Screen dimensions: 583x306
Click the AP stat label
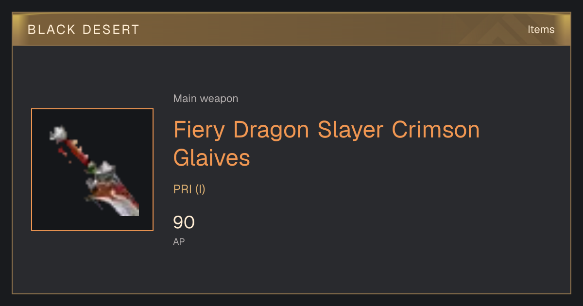tap(179, 241)
